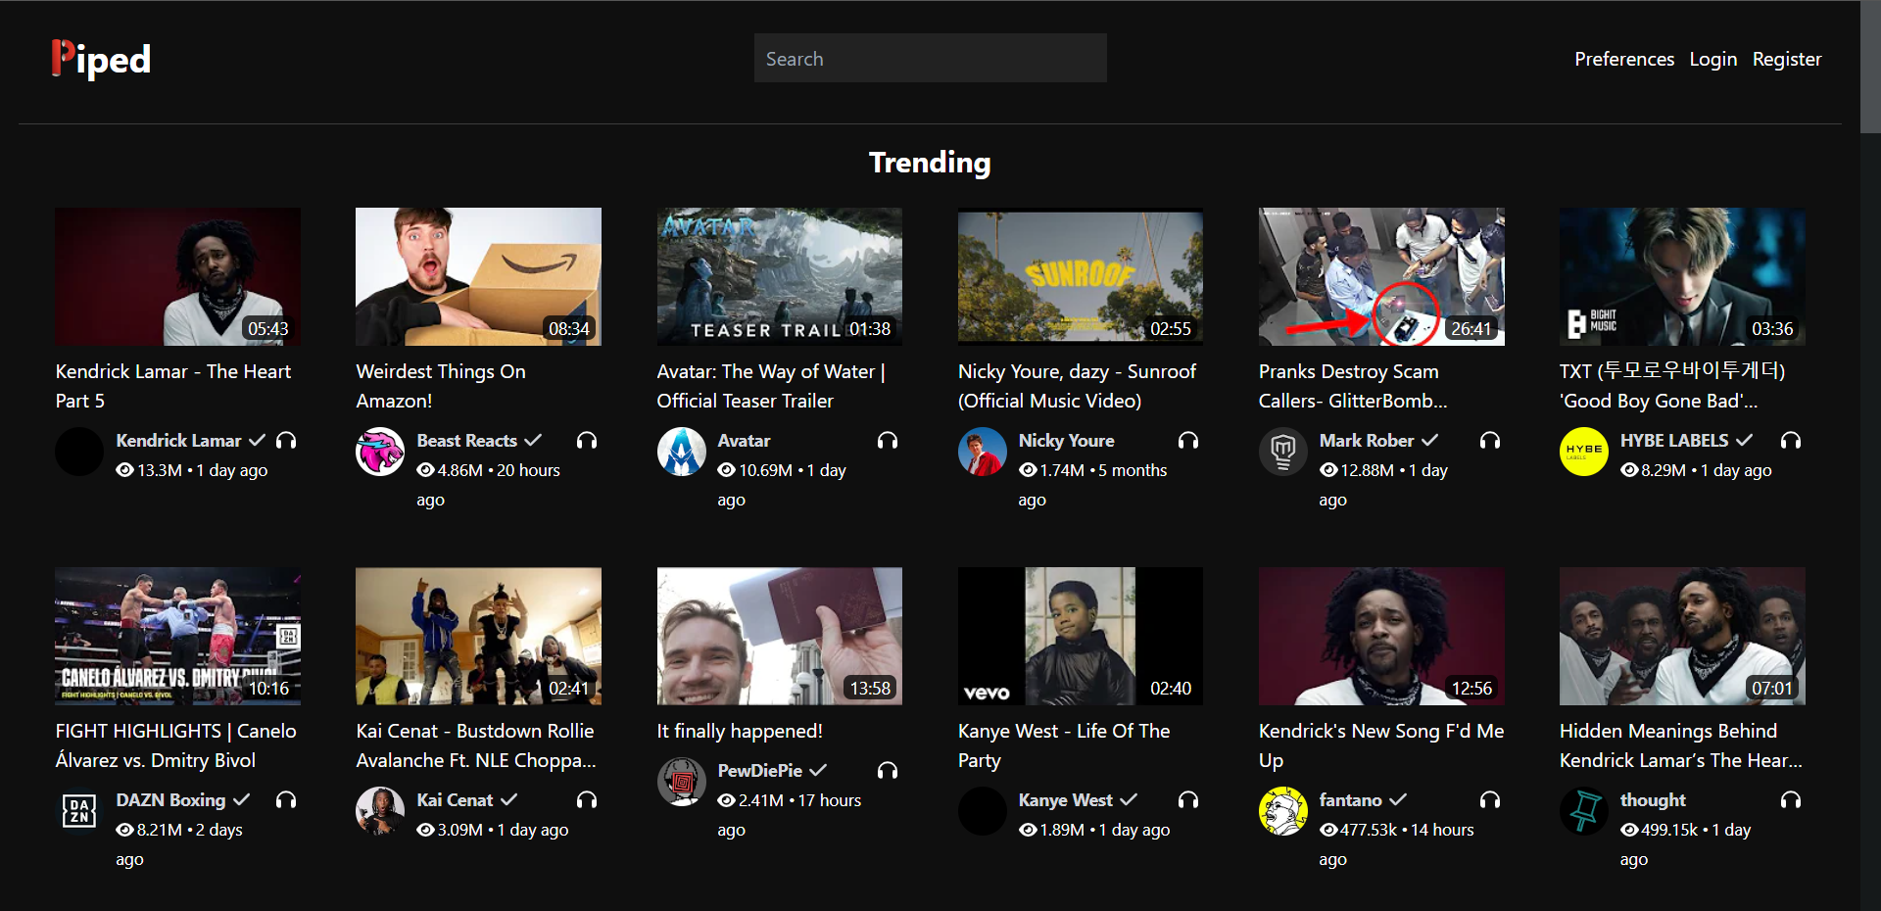Click headphones icon beside PewDiePie
Viewport: 1881px width, 911px height.
888,771
